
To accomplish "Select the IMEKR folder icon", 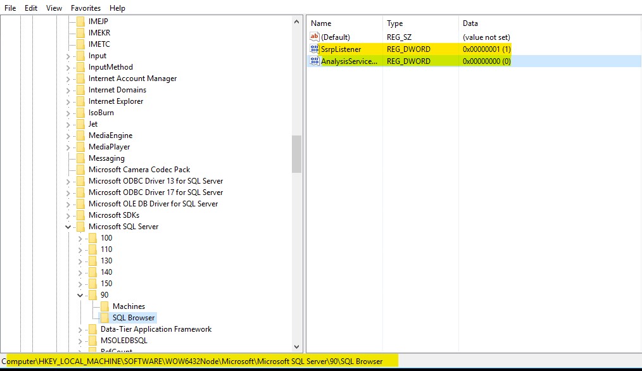I will pos(80,33).
